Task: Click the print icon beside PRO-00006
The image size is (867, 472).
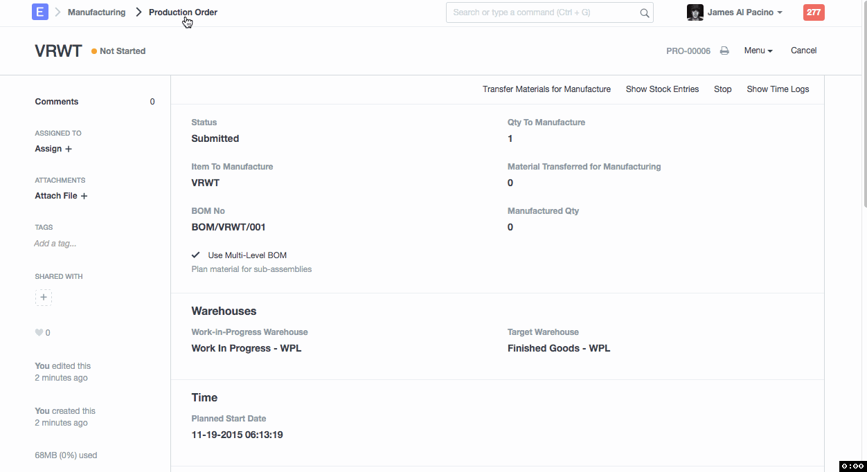Action: tap(724, 51)
